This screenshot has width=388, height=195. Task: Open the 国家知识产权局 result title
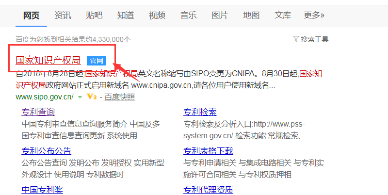tap(48, 60)
